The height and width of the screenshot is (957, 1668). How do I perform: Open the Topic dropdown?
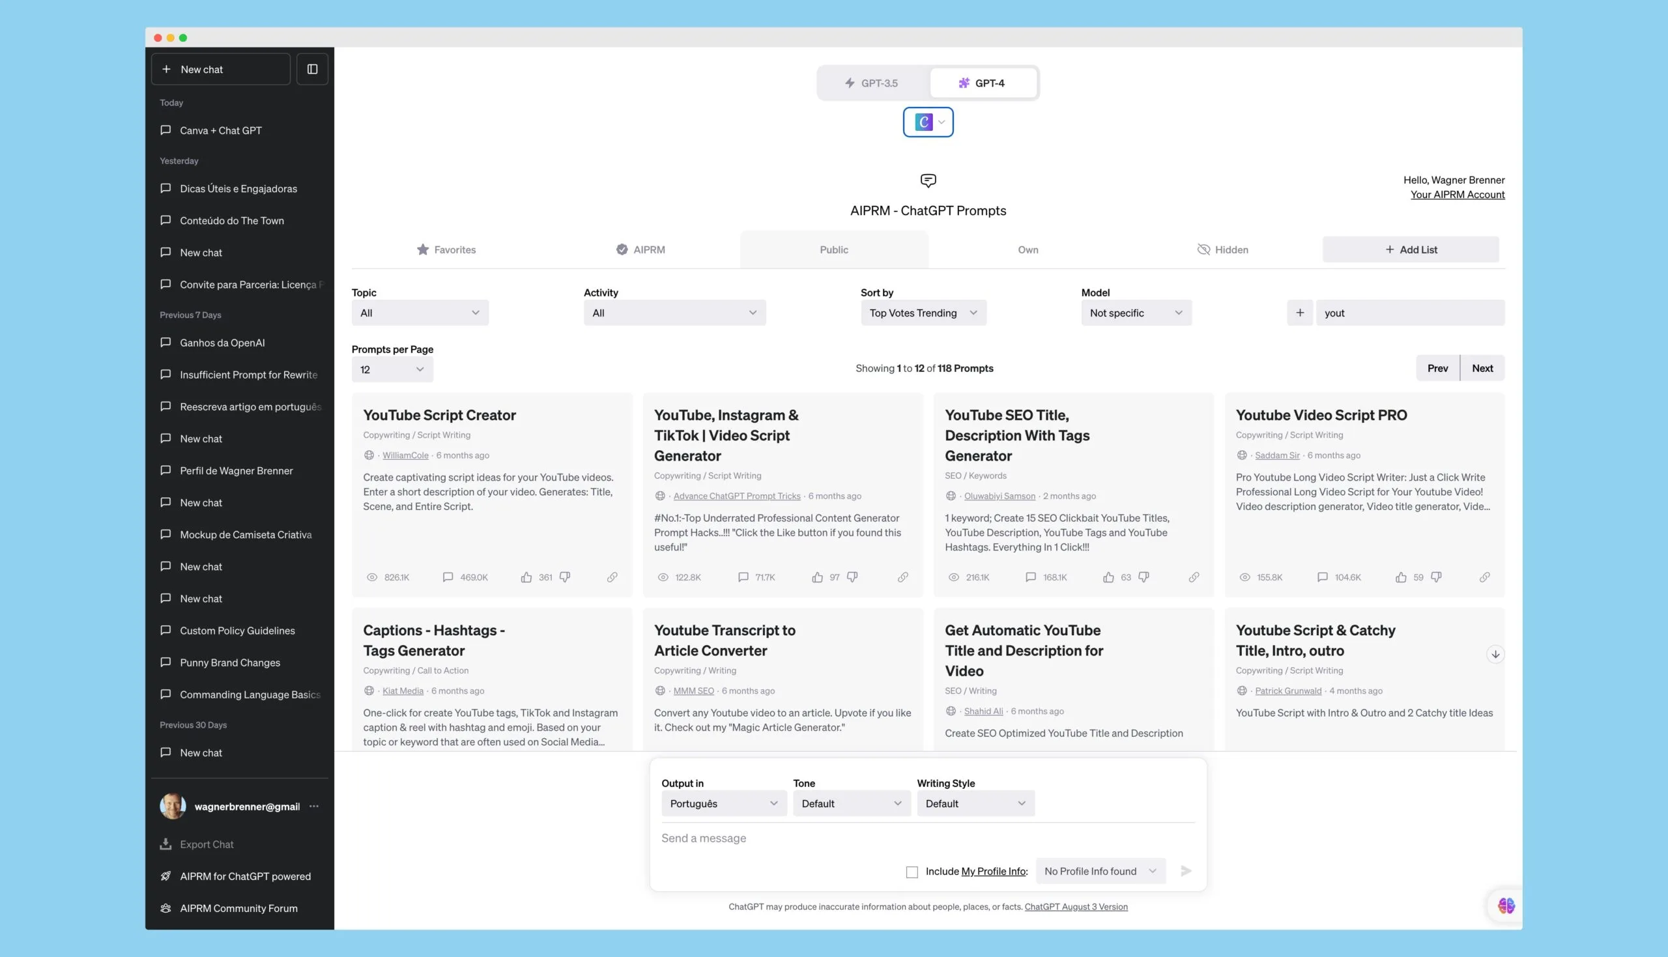(420, 313)
